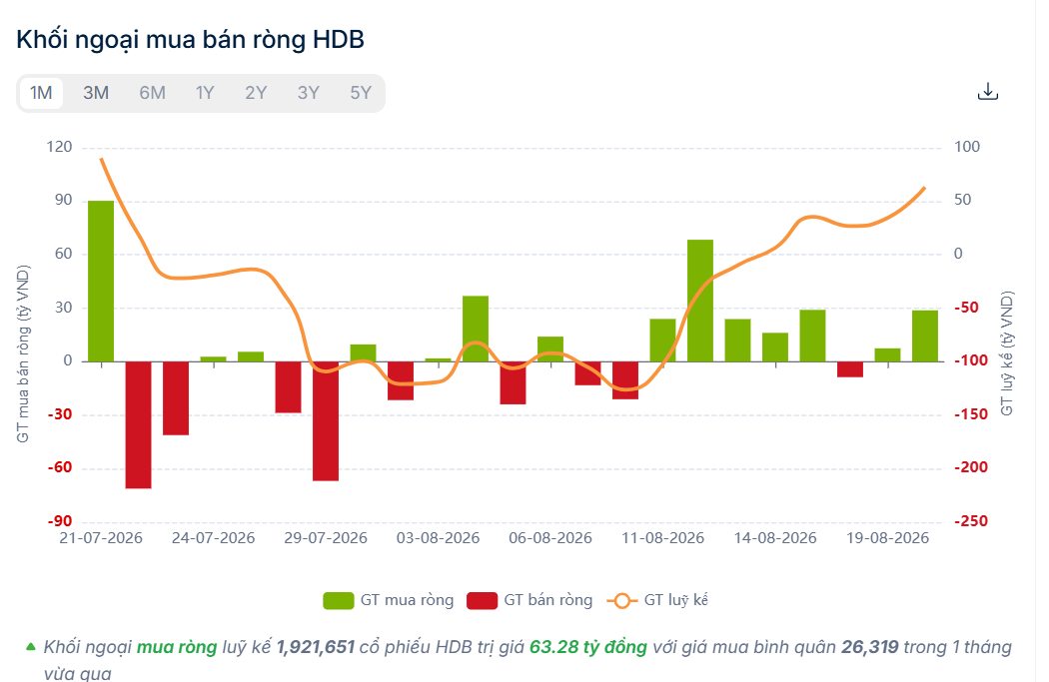Click the orange GT luỹ kế legend marker
The image size is (1049, 682).
coord(621,600)
